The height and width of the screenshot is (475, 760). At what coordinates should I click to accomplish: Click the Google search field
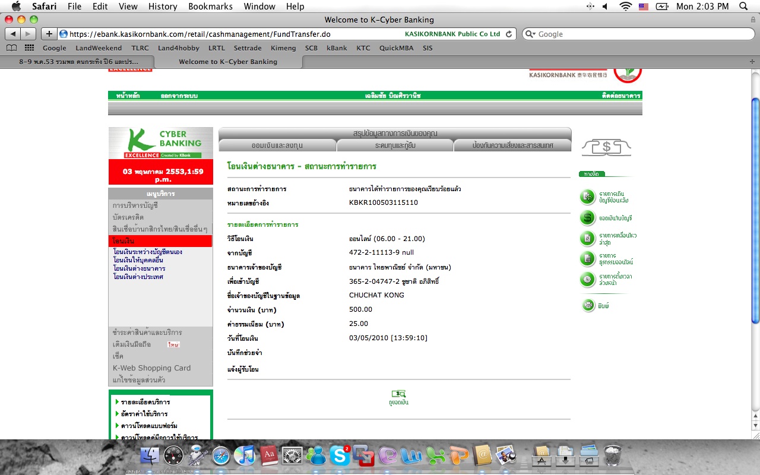637,34
